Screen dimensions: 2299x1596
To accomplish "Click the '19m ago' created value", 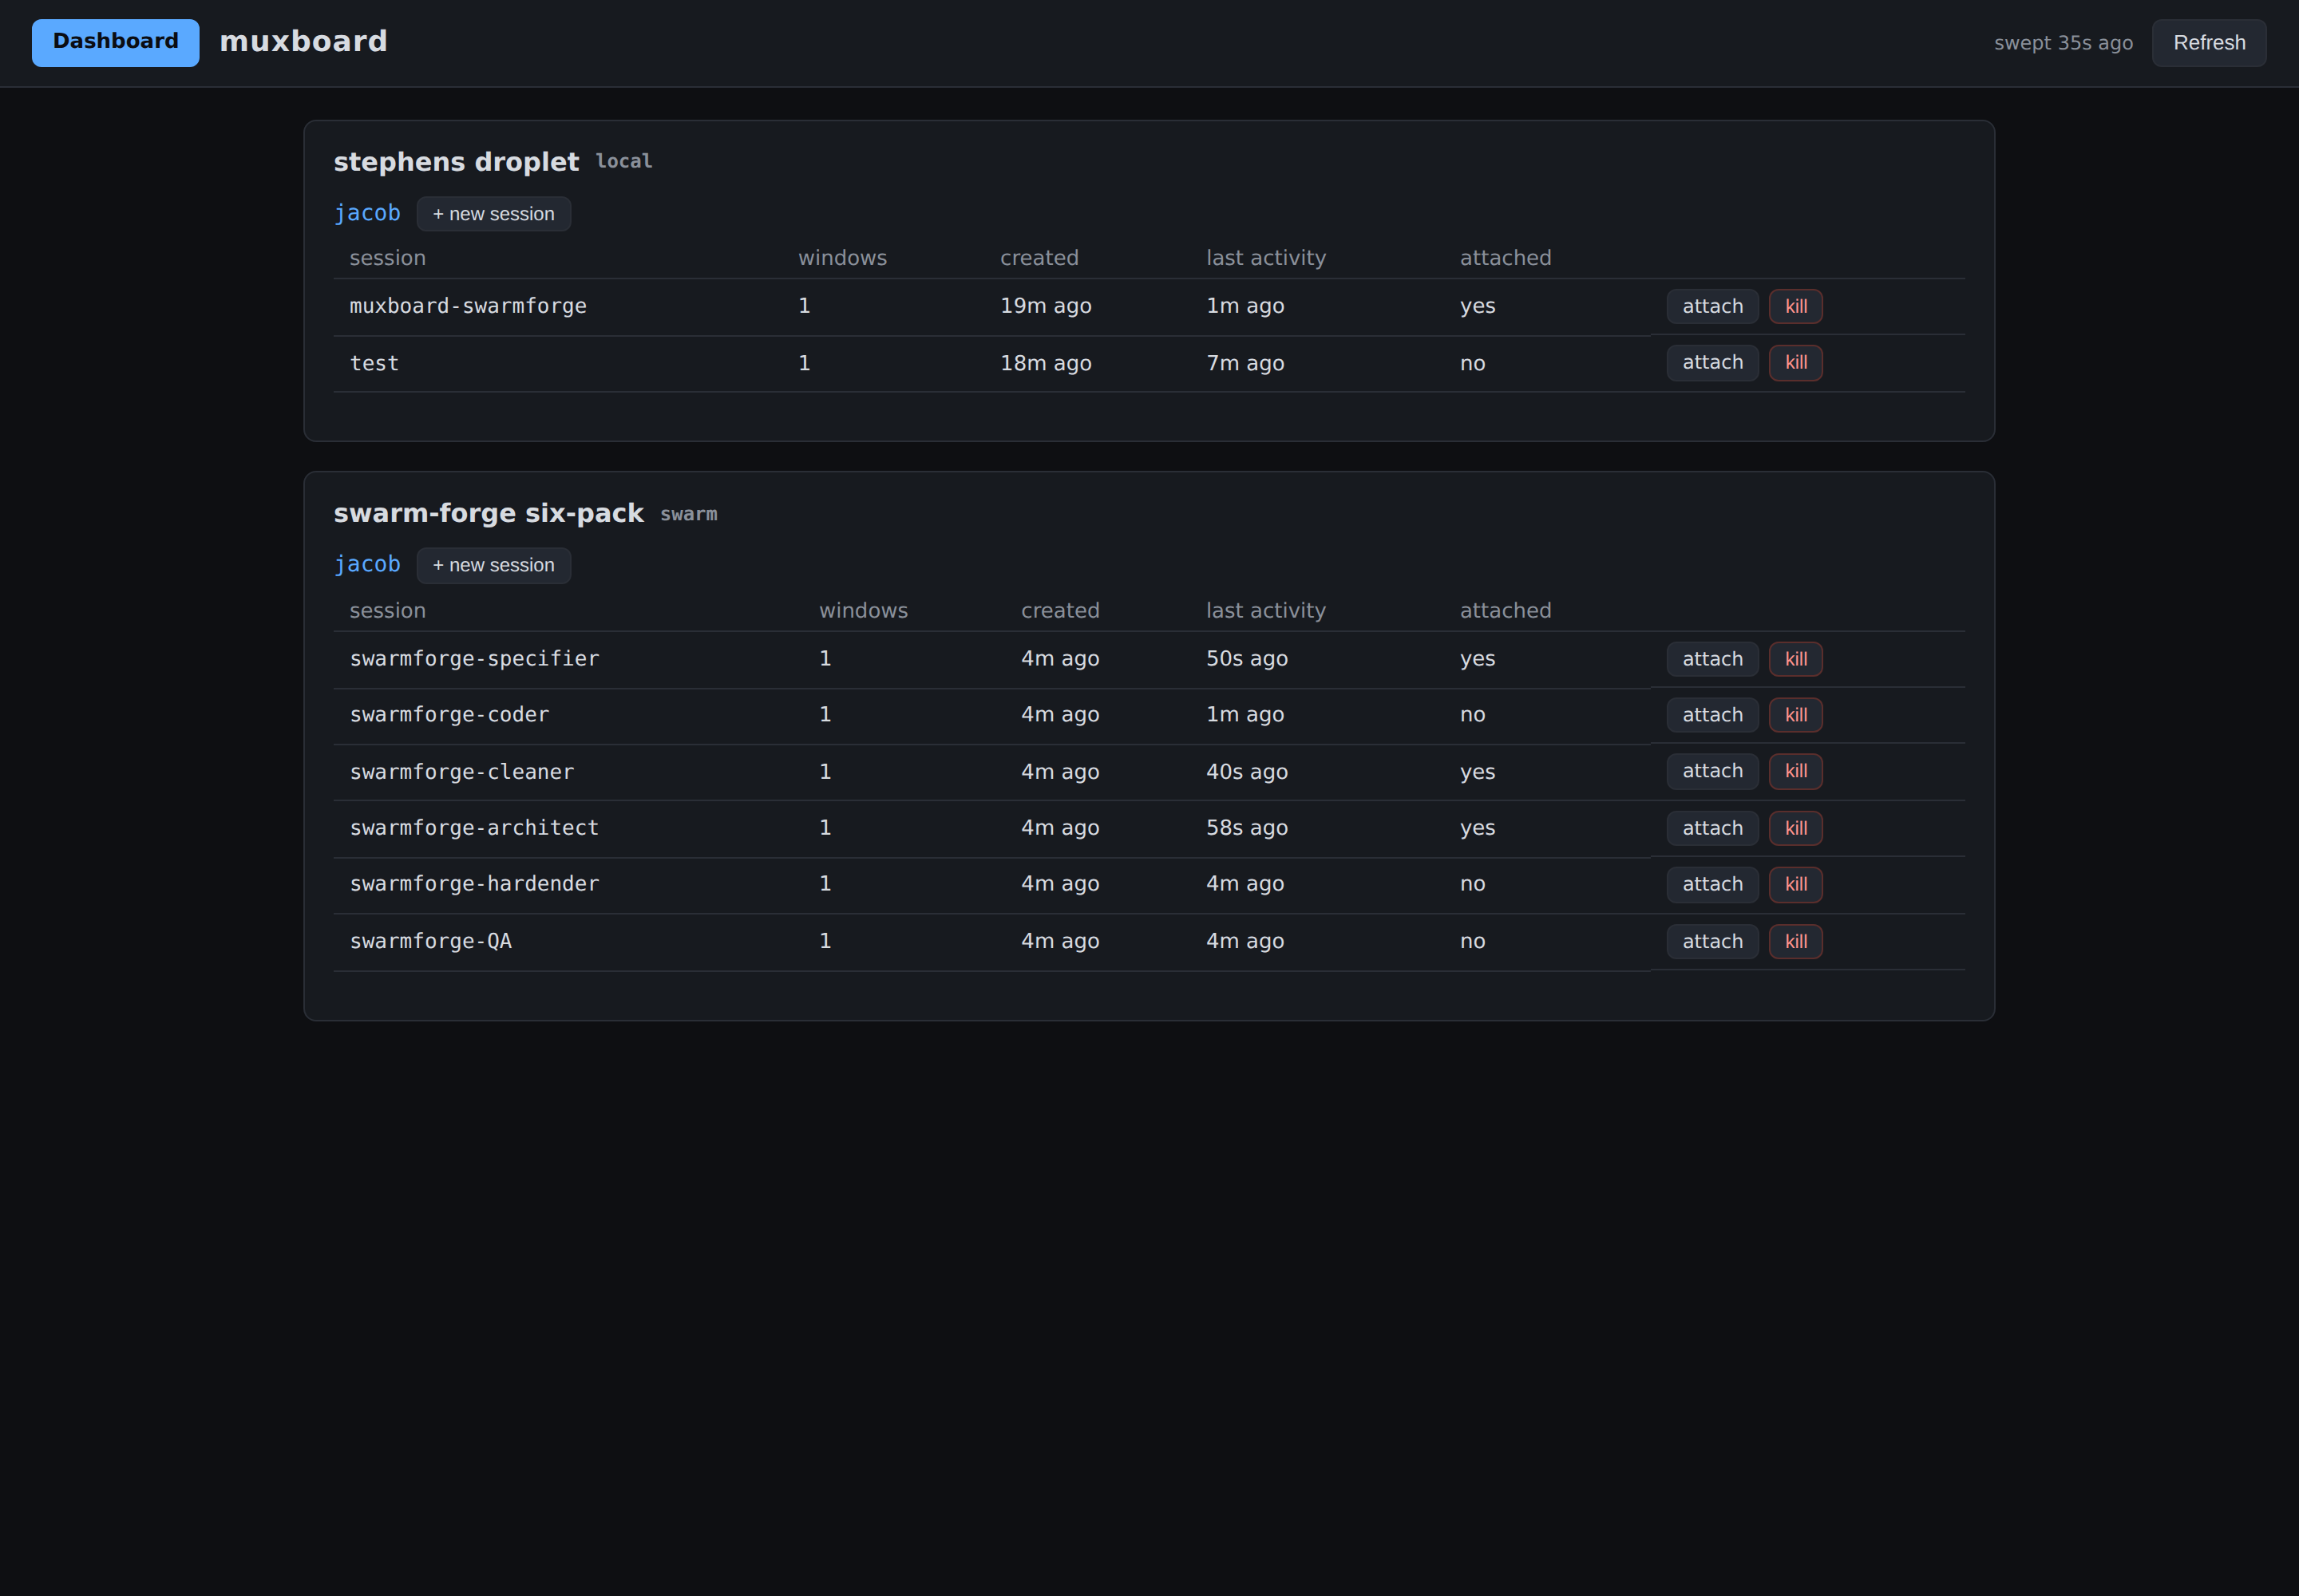I will [x=1046, y=306].
